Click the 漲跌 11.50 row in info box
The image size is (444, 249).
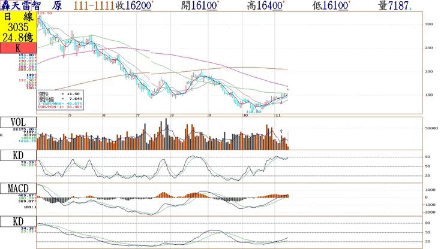[x=61, y=94]
